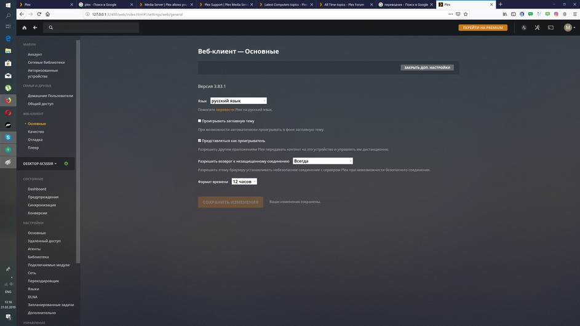The width and height of the screenshot is (580, 326).
Task: Toggle the 'Проигрывать заглавную тему' checkbox
Action: coord(199,121)
